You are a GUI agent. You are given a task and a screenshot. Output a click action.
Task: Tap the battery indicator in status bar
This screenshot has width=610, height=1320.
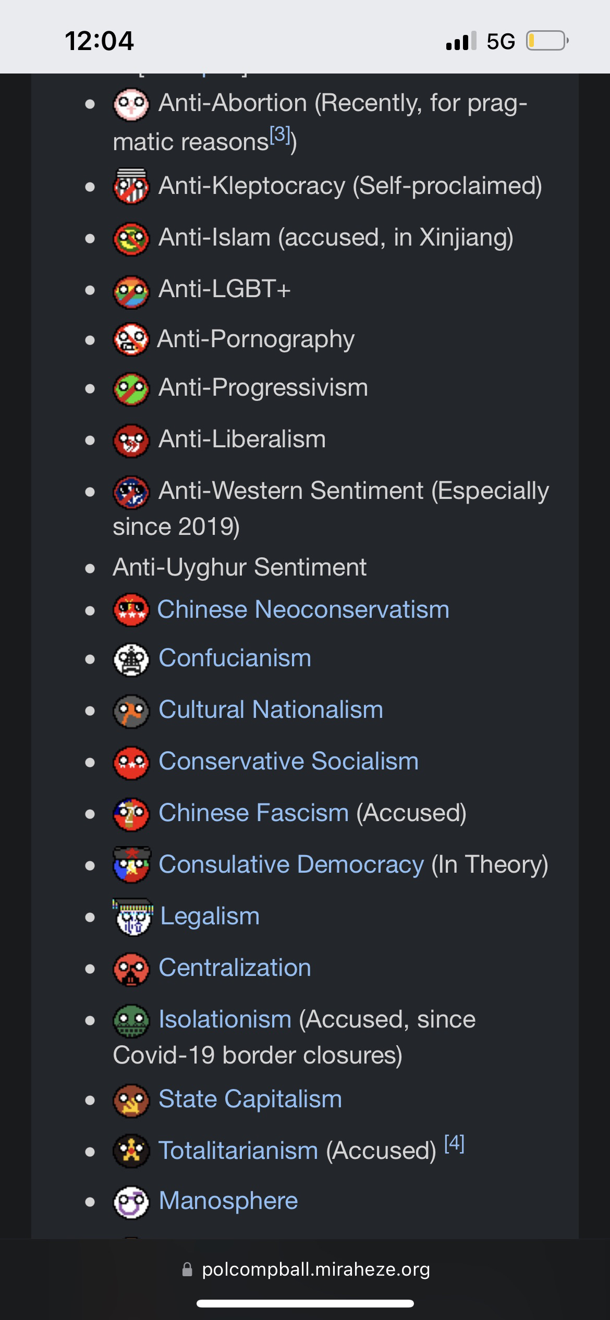pos(546,41)
